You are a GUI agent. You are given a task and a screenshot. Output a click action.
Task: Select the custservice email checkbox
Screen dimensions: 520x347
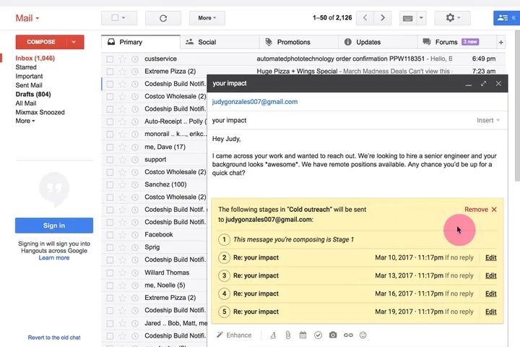[110, 59]
